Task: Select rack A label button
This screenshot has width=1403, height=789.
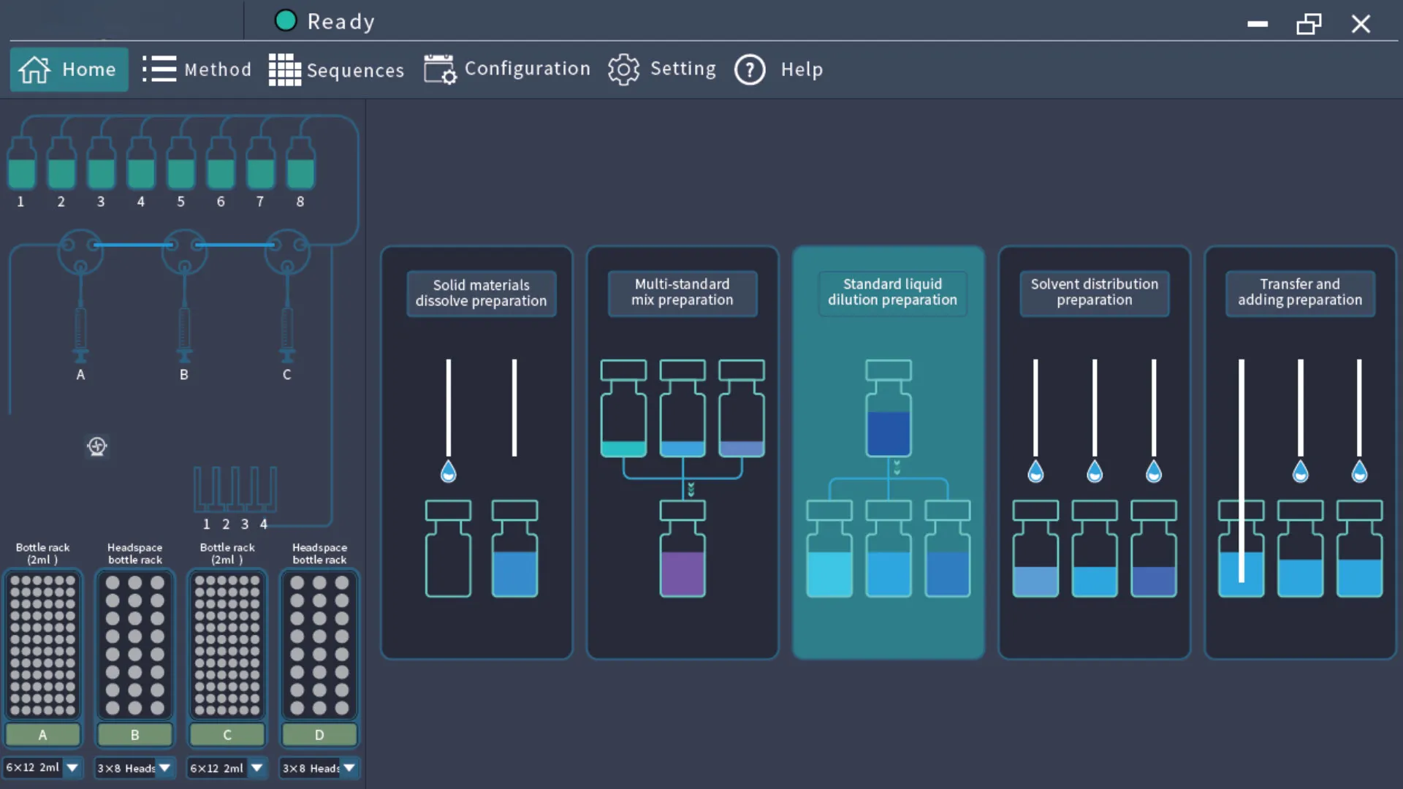Action: click(42, 735)
